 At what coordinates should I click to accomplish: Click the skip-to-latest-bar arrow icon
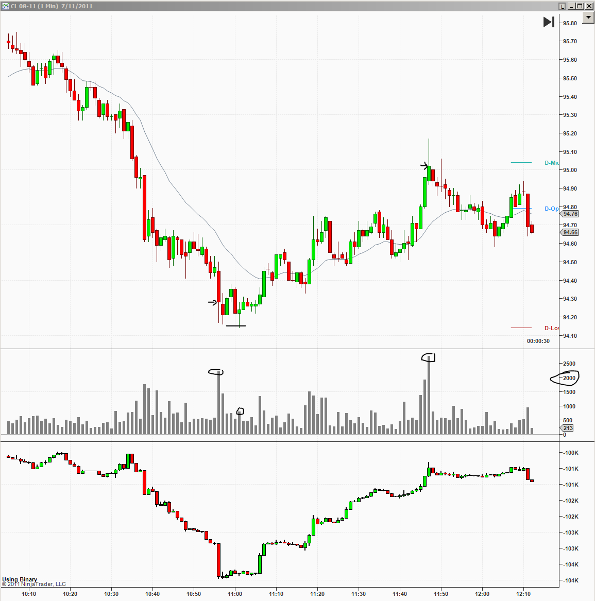(549, 22)
